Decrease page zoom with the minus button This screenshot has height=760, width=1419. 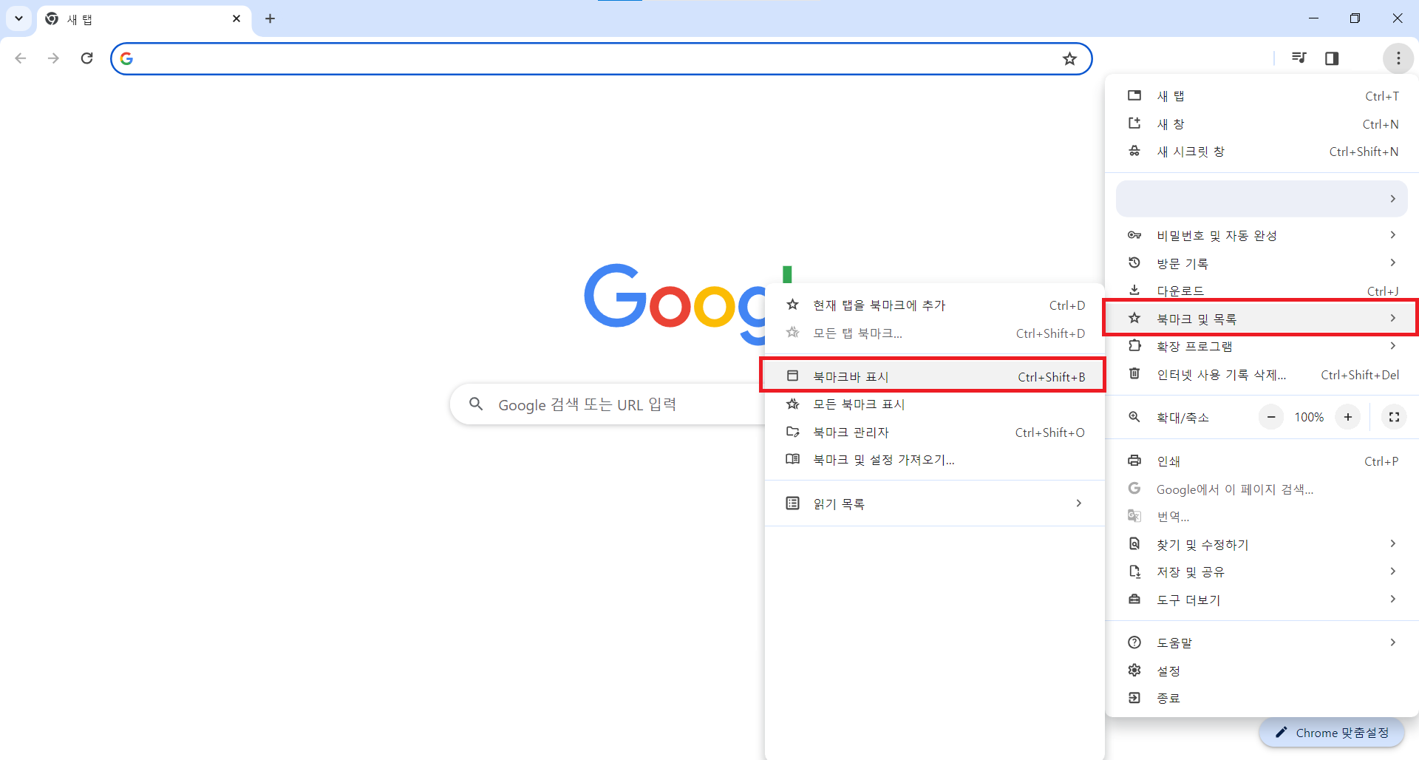point(1270,417)
